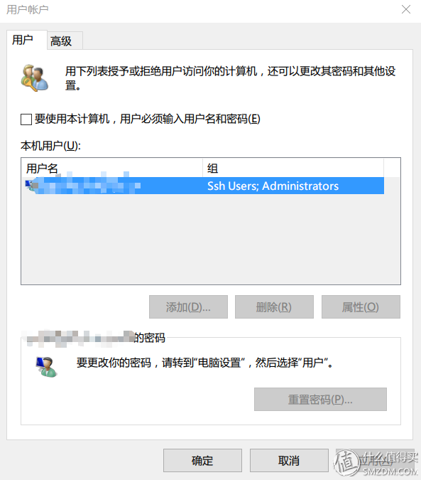Confirm with the 确定 button
The width and height of the screenshot is (421, 480).
202,460
